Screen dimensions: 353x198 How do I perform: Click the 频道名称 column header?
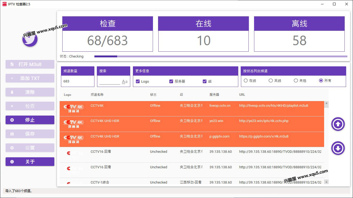(97, 95)
